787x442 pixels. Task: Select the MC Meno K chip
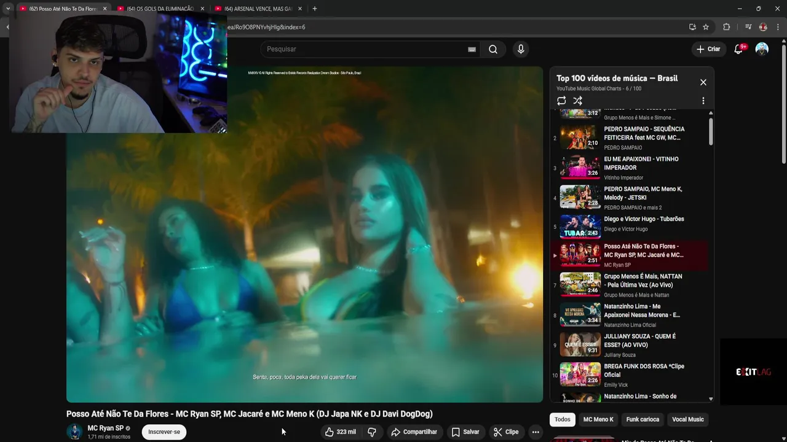(598, 419)
